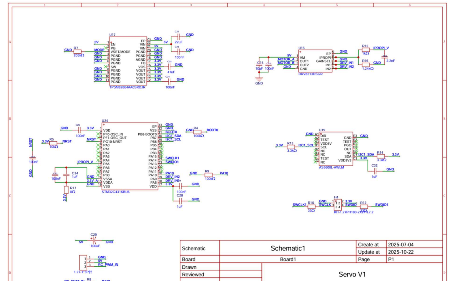Click the Servo V1 project title
The width and height of the screenshot is (456, 281).
coord(352,274)
